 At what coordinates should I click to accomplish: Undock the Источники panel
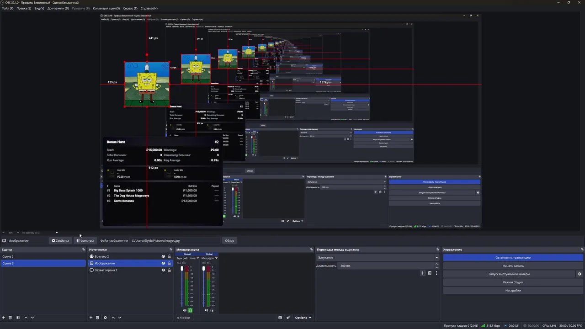click(x=171, y=249)
